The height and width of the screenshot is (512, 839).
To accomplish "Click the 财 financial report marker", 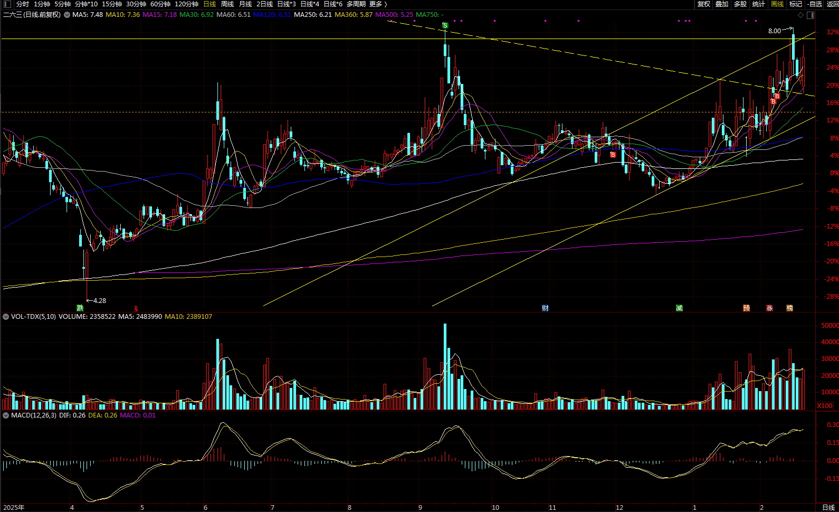I will coord(545,308).
